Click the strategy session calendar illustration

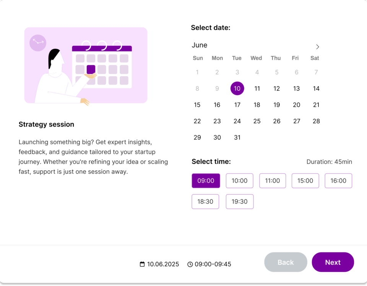86,65
